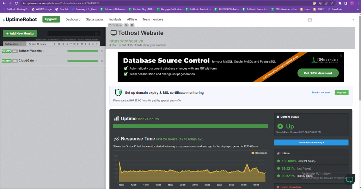Open the Learn bookmarks folder
Image resolution: width=361 pixels, height=189 pixels.
click(305, 9)
